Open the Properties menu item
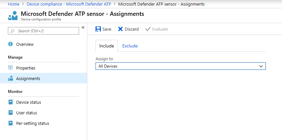Screen dimensions: 282x140 pos(26,68)
